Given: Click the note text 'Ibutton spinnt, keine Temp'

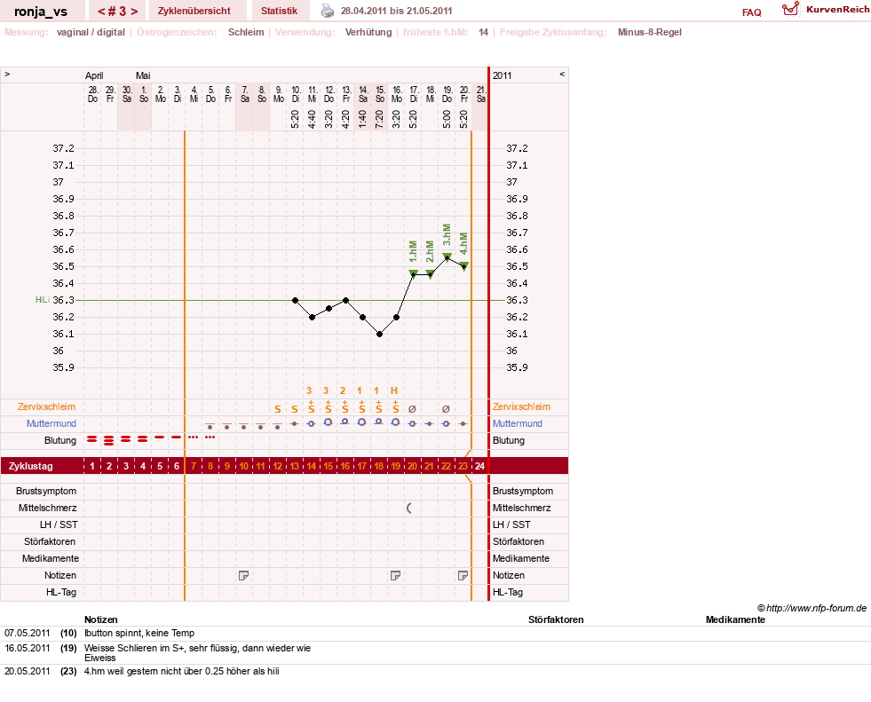Looking at the screenshot, I should tap(139, 633).
